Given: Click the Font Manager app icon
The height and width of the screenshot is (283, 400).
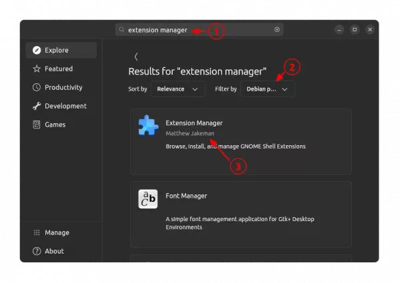Looking at the screenshot, I should (148, 199).
